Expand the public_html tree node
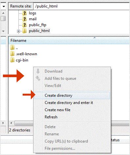Screen dimensions: 130x155 (x=18, y=31)
